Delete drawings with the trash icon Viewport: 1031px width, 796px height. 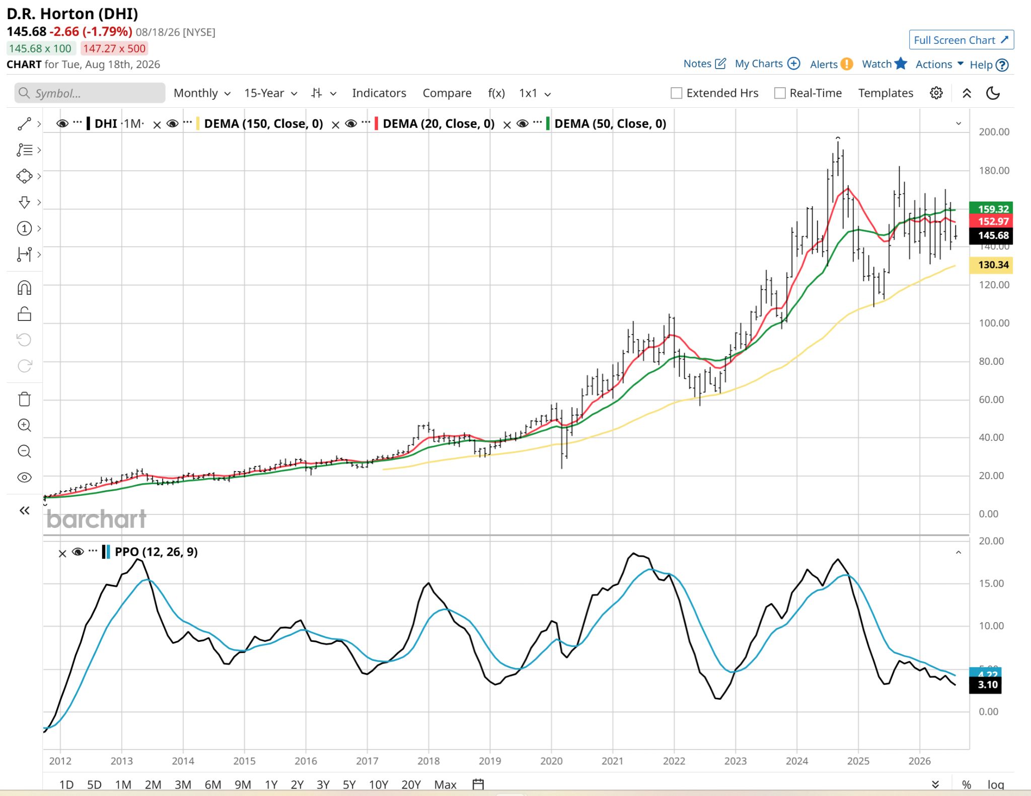(24, 399)
